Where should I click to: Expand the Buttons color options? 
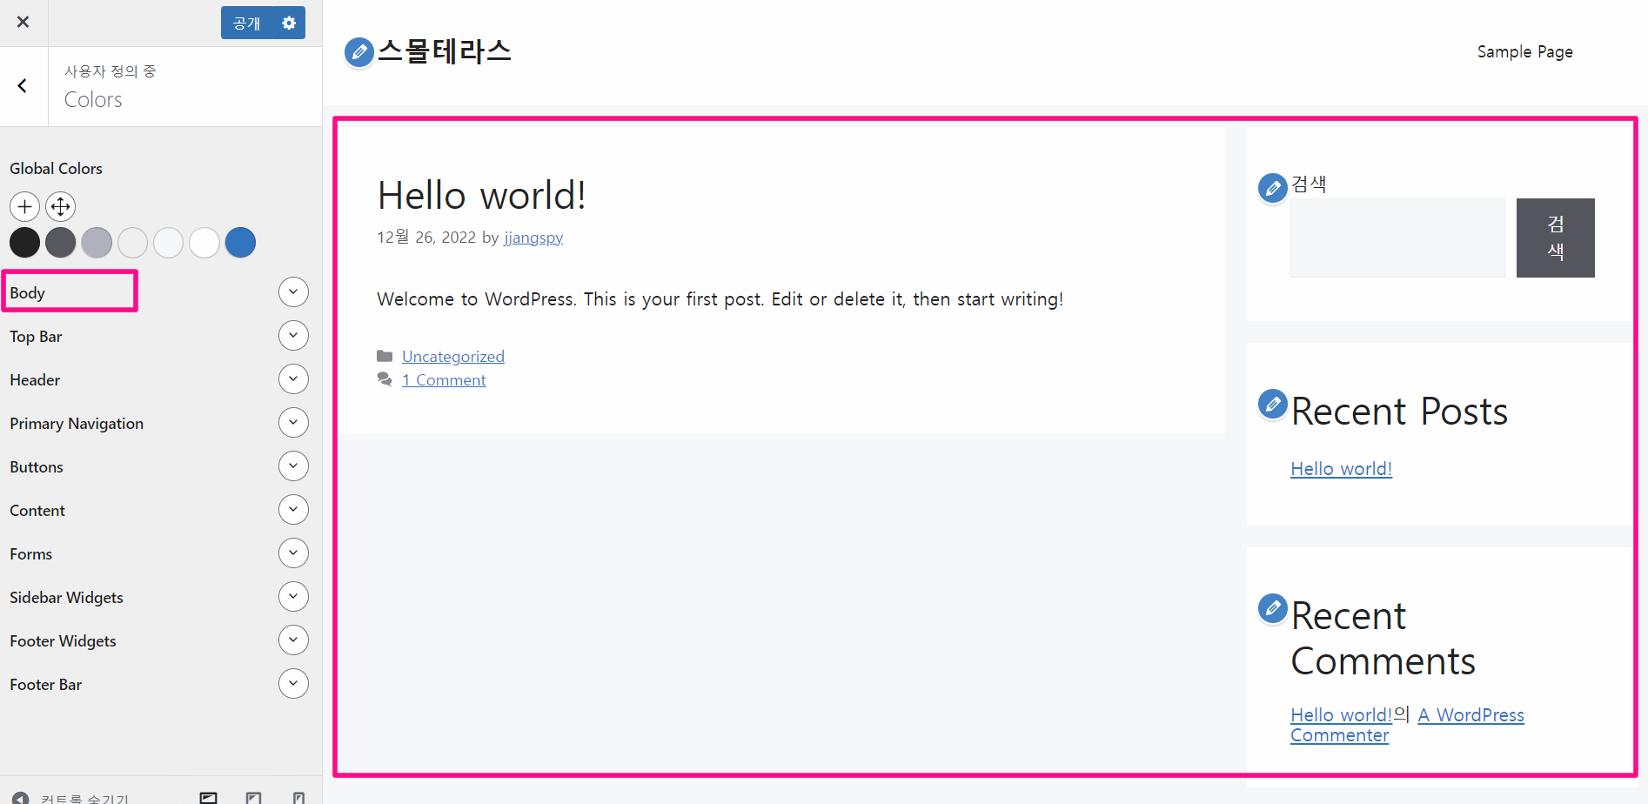pos(293,466)
